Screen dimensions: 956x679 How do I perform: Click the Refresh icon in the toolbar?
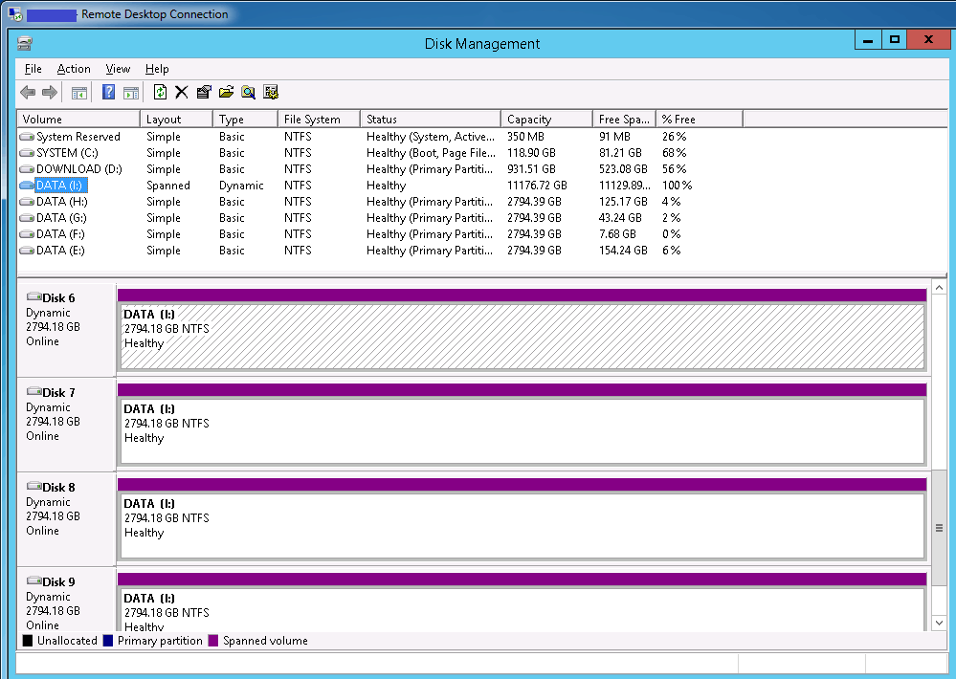tap(159, 92)
